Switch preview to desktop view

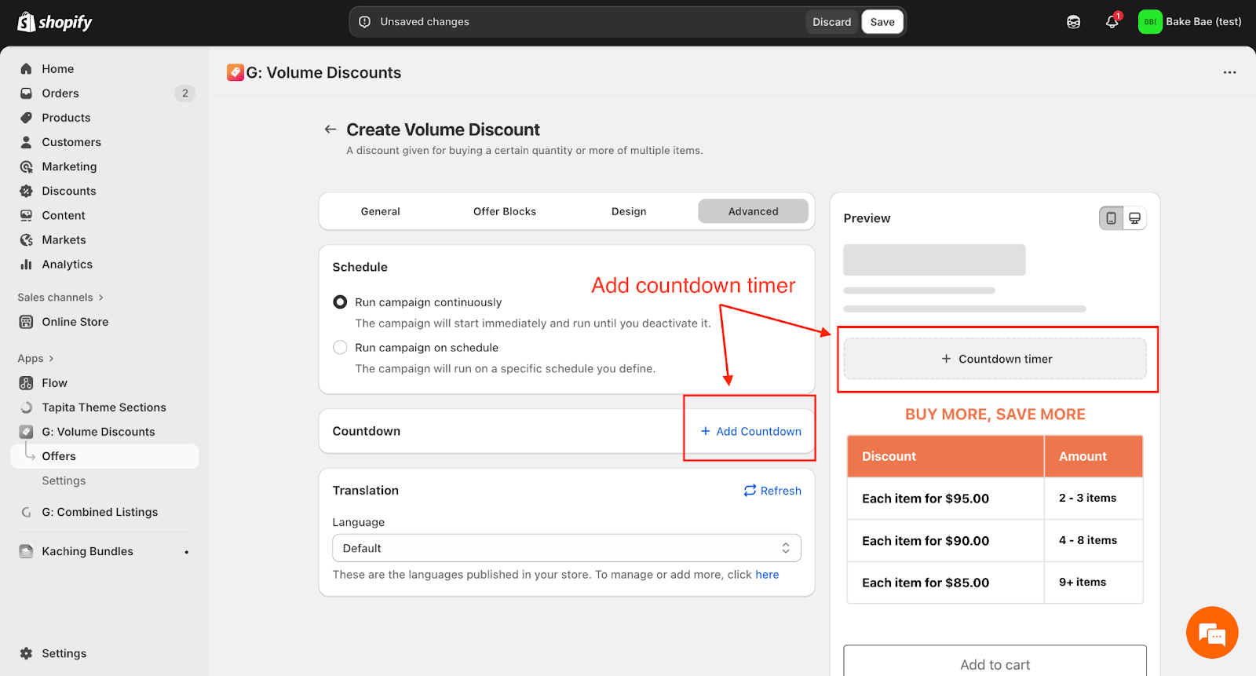tap(1134, 218)
